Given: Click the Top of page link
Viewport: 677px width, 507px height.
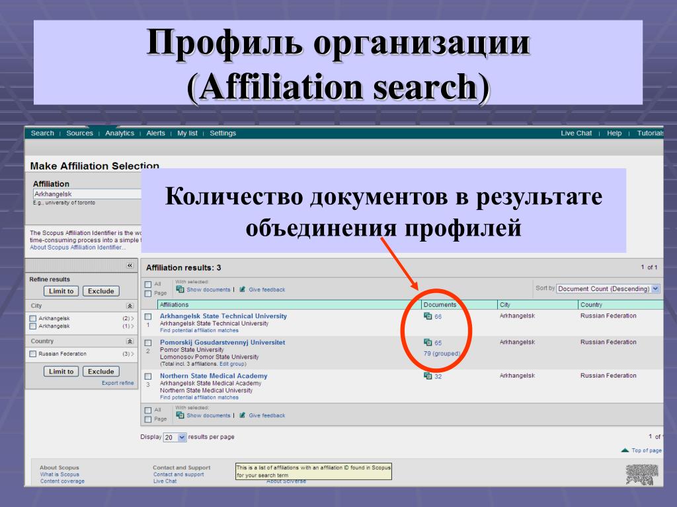Looking at the screenshot, I should [x=647, y=450].
